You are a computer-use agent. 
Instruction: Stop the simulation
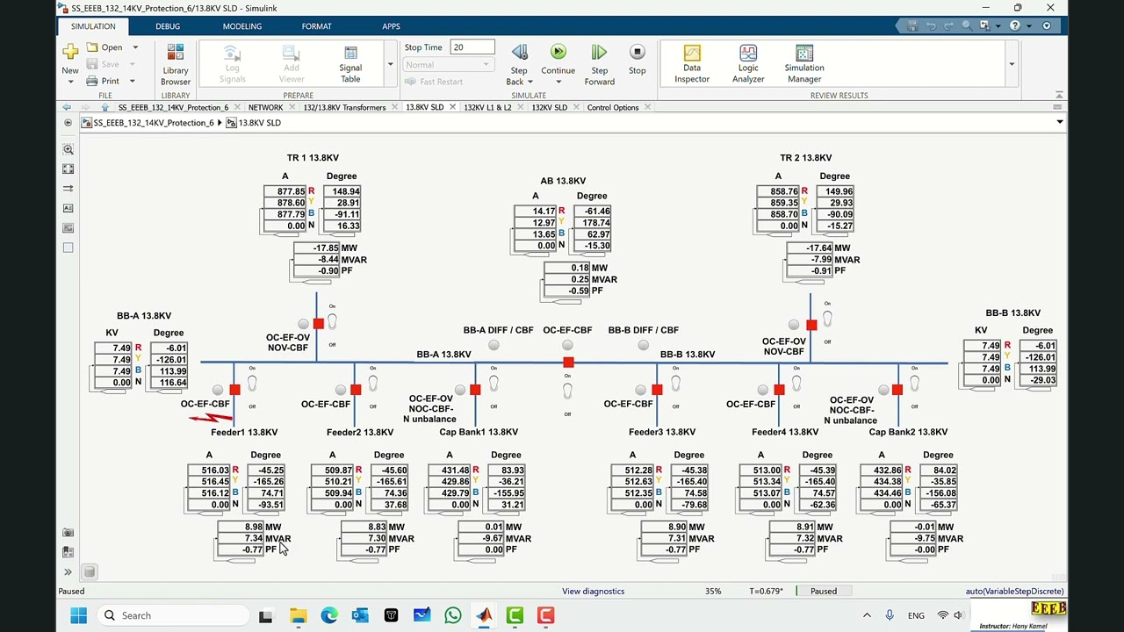[x=637, y=59]
